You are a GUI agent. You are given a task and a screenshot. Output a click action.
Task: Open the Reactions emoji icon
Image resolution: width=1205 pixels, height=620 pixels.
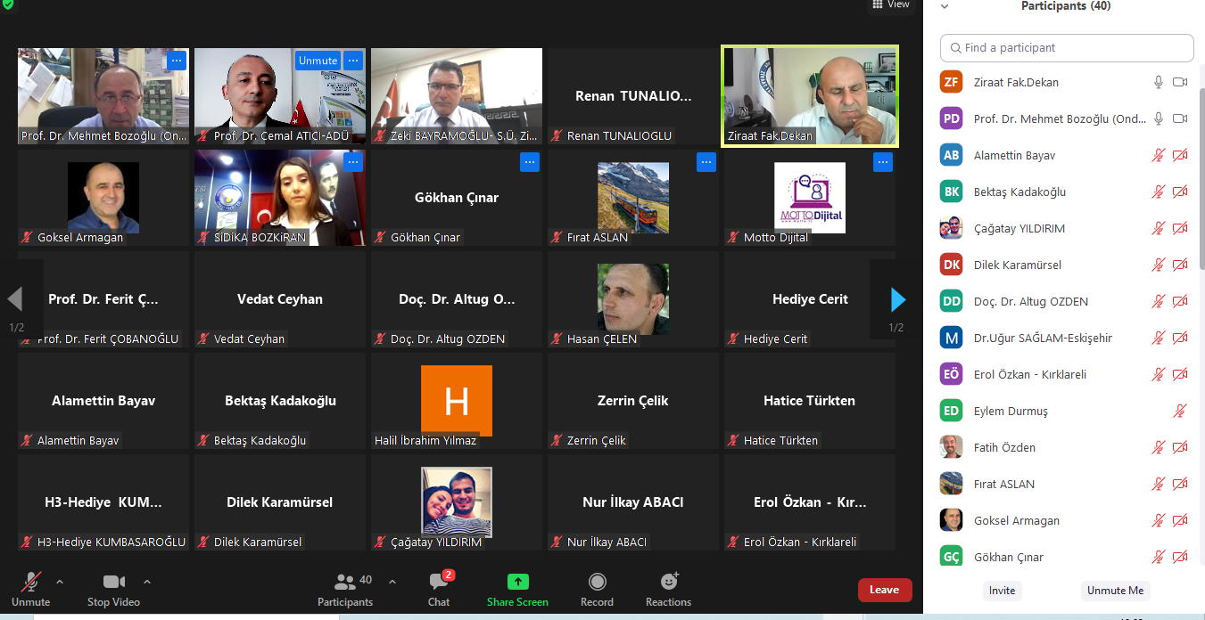[x=668, y=583]
